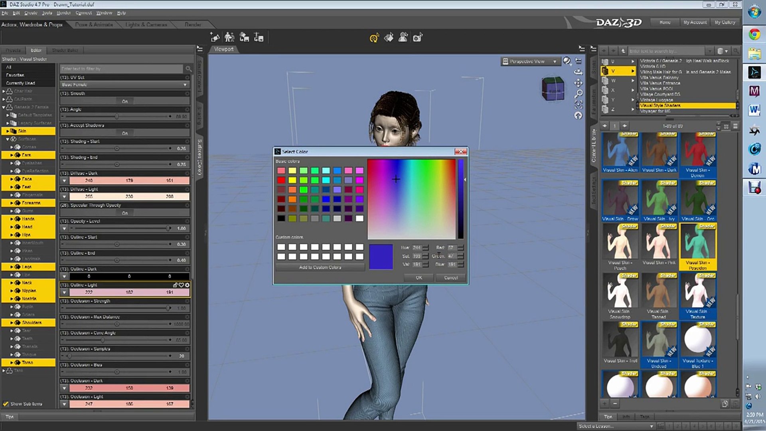Viewport: 766px width, 431px height.
Task: Open the Perspective View dropdown
Action: click(x=530, y=61)
